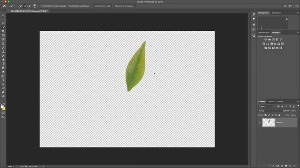
Task: Open the workspace switcher button
Action: (291, 6)
